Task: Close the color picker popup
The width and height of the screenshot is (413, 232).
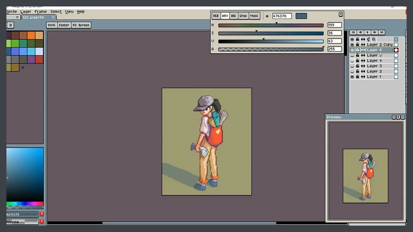Action: coord(341,14)
